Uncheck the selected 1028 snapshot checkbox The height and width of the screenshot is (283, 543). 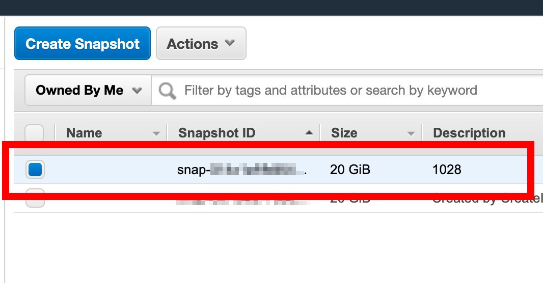(35, 169)
